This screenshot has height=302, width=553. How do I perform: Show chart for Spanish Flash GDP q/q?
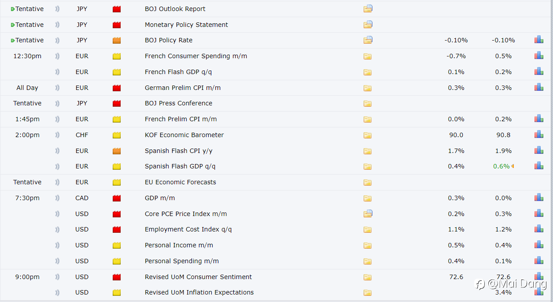coord(538,166)
